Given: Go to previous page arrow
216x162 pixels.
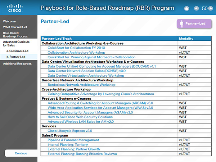Looking at the screenshot, I should coord(197,8).
